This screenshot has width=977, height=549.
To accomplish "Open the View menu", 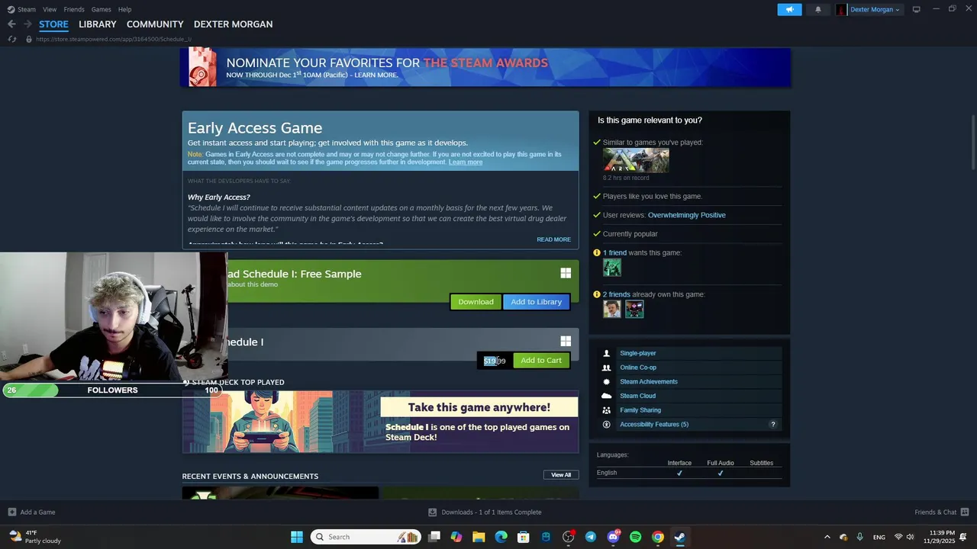I will (50, 9).
